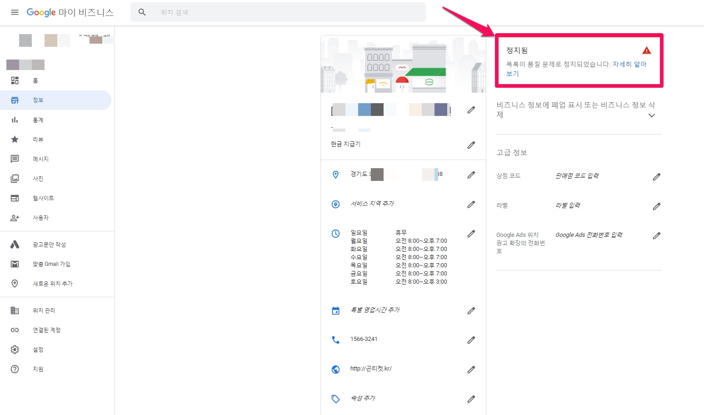
Task: Click the 자세히 알아보기 link
Action: [x=629, y=65]
